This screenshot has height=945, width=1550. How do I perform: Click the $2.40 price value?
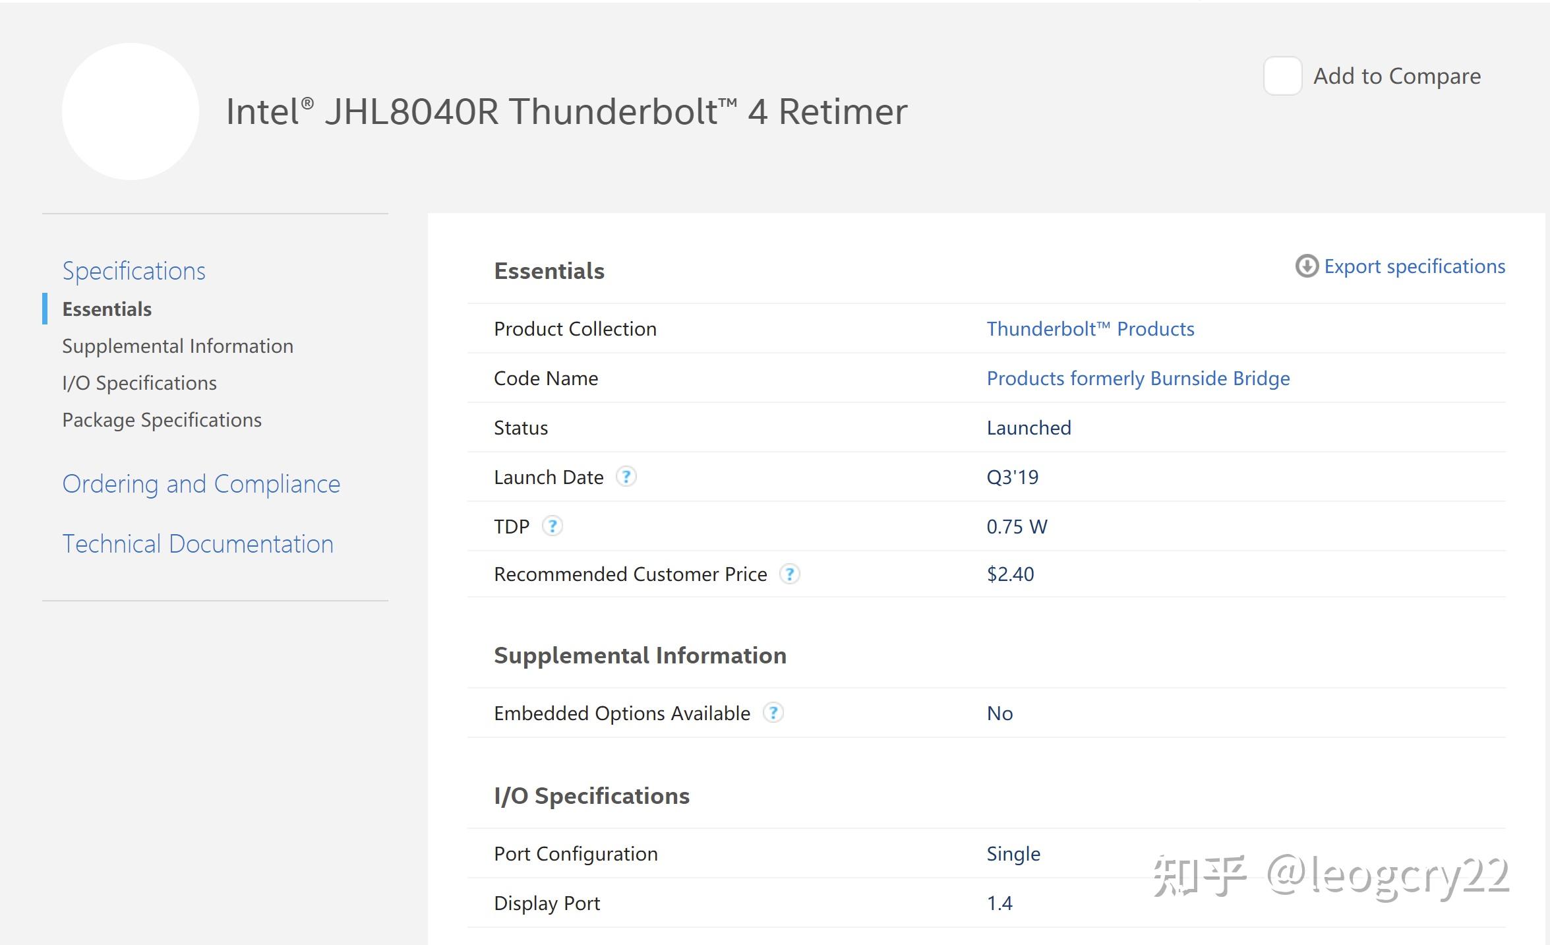(x=1010, y=574)
